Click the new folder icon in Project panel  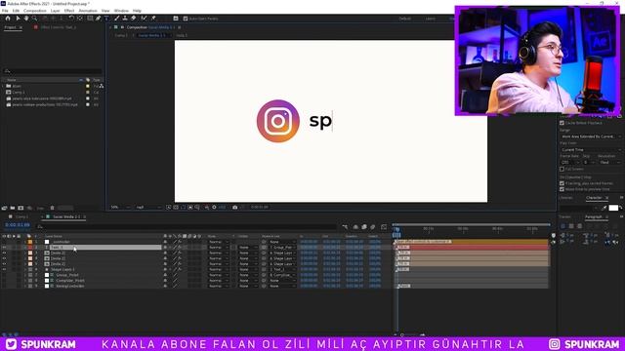[x=13, y=208]
